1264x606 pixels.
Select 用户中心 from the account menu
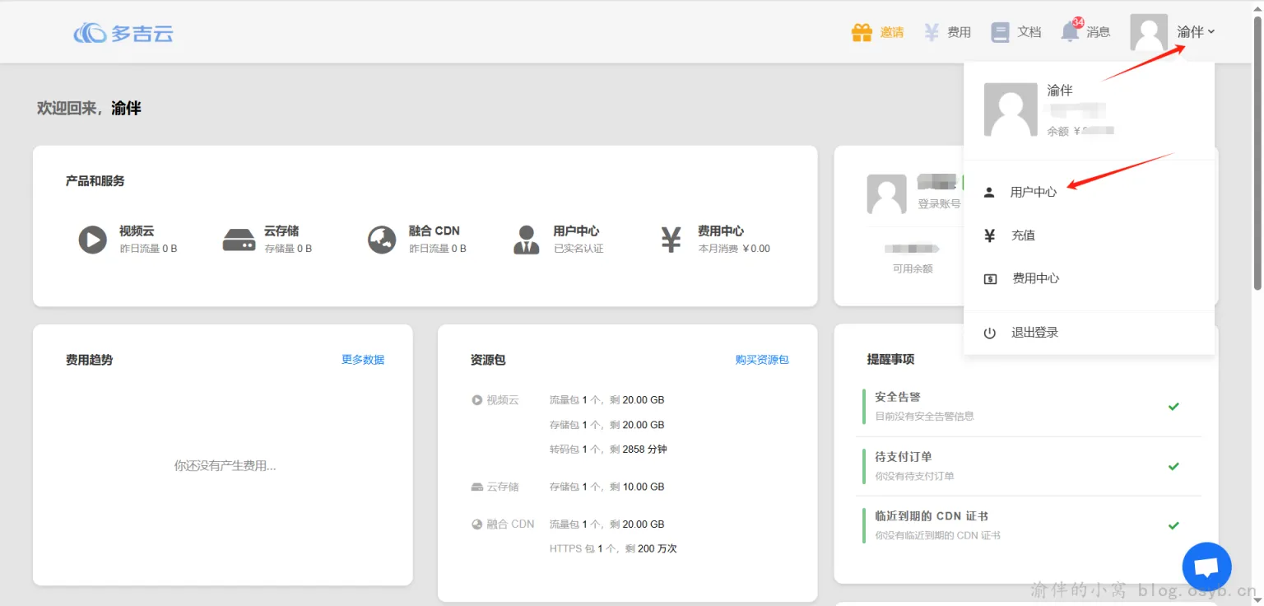click(1035, 192)
